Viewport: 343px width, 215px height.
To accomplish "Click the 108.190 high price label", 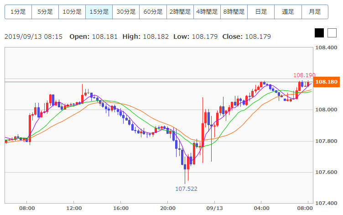I will [x=304, y=75].
